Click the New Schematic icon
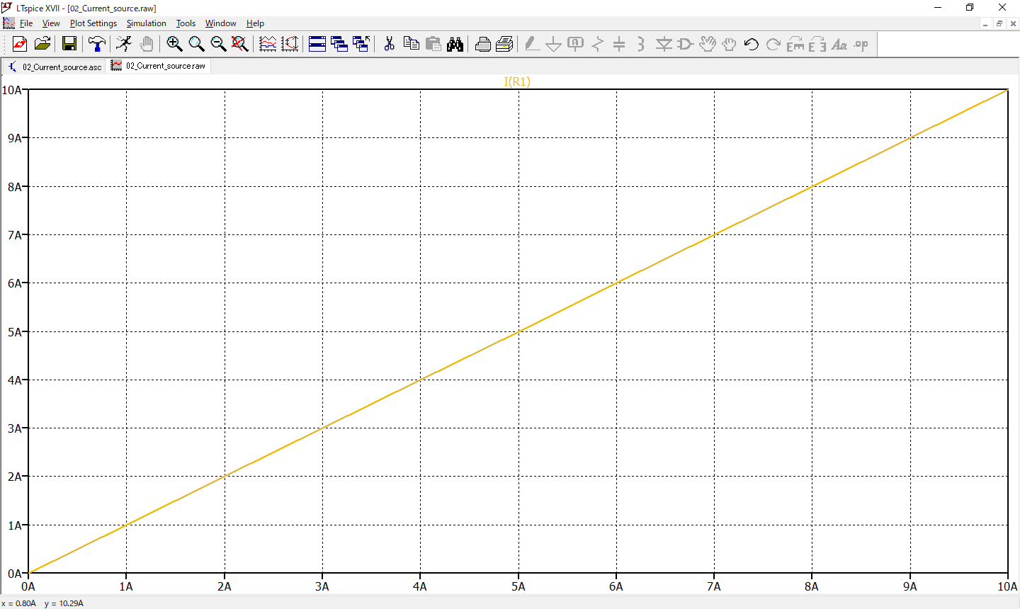1020x609 pixels. point(20,45)
